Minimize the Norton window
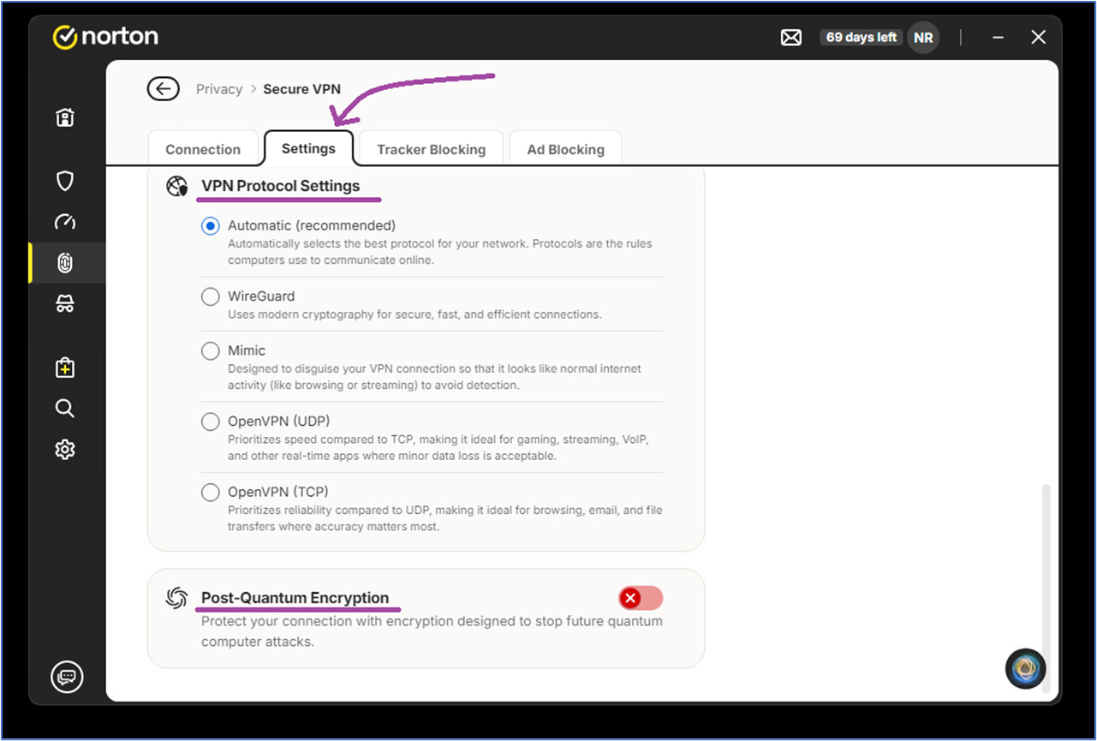1097x741 pixels. pos(999,38)
